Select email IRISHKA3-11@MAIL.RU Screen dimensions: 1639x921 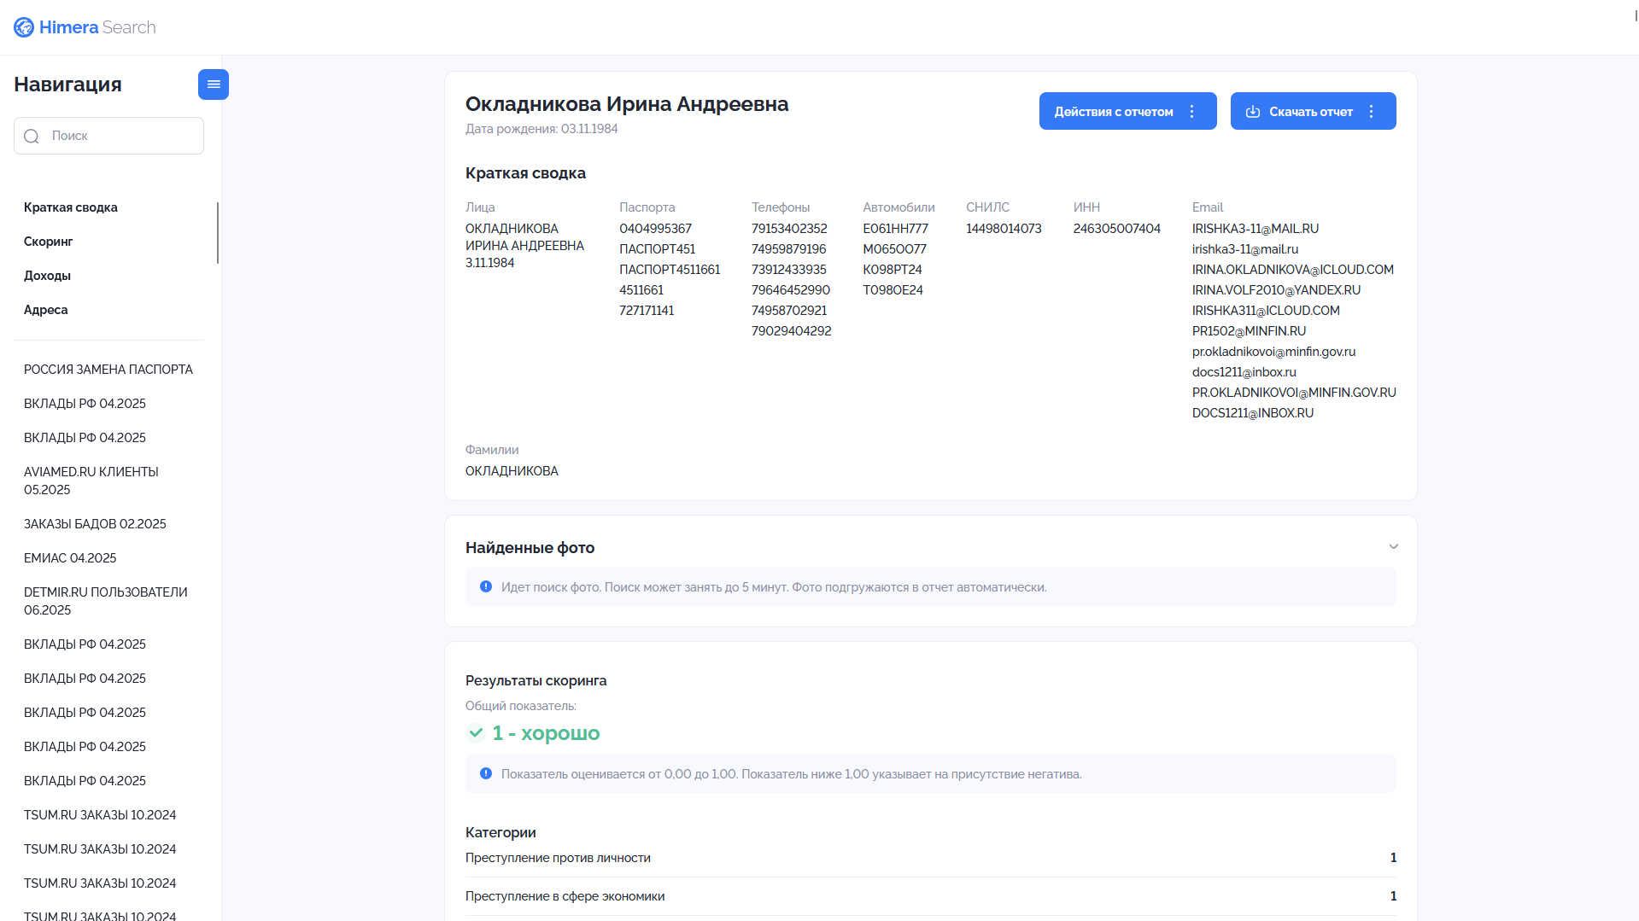[1256, 229]
